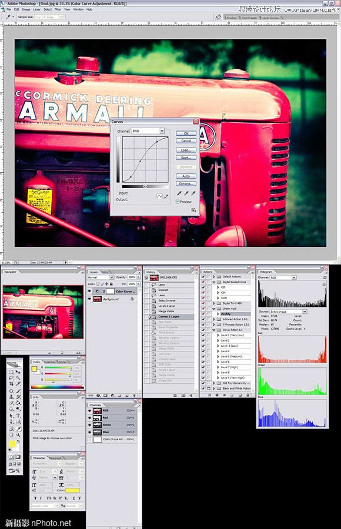Toggle the Default Actions set checkmark

[203, 277]
